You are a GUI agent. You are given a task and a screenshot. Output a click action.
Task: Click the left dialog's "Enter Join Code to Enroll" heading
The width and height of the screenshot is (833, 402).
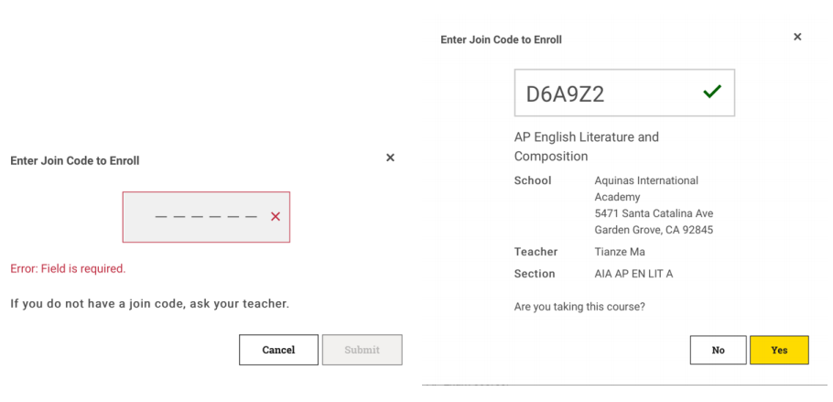coord(75,160)
